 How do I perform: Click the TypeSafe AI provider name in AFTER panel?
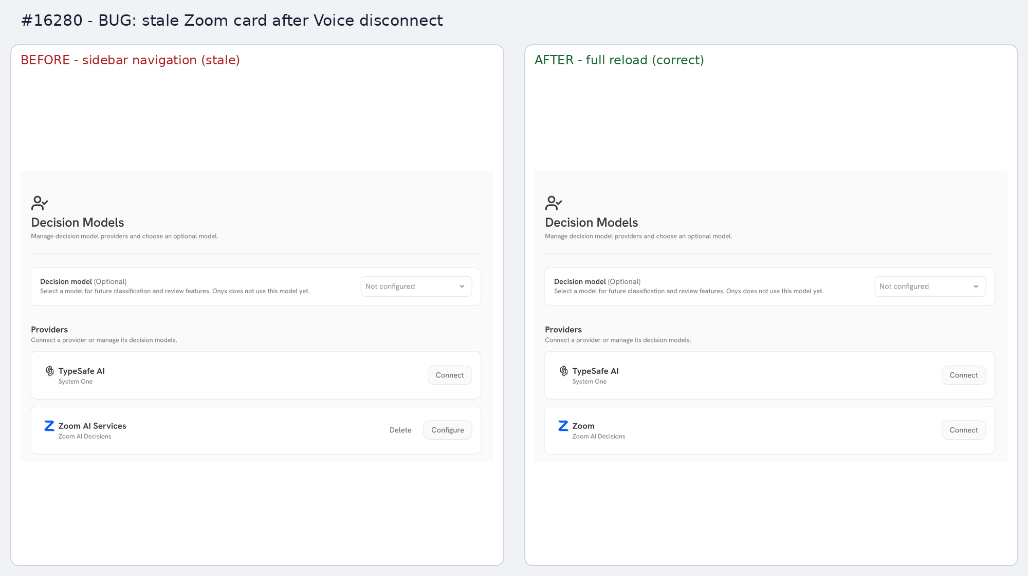point(595,371)
